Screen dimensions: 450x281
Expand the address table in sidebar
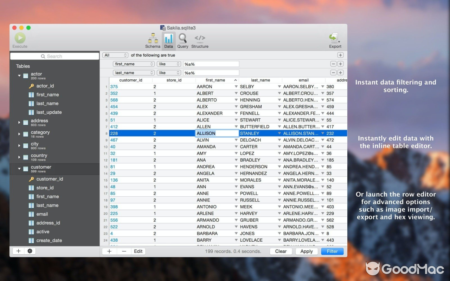[19, 122]
